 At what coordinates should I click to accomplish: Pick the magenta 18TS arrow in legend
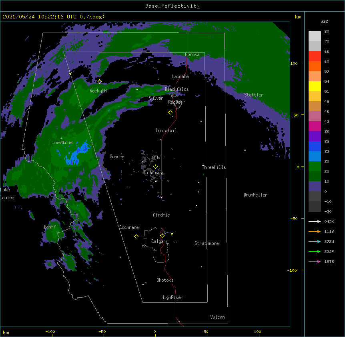pos(315,261)
